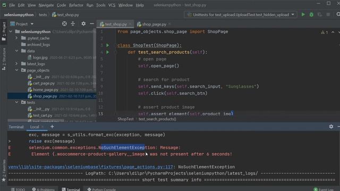Open the Refactor menu
The height and width of the screenshot is (191, 340).
point(76,5)
